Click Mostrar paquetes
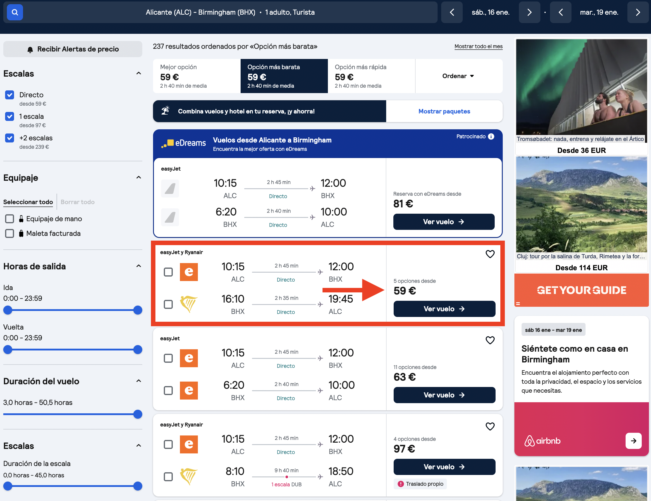Image resolution: width=651 pixels, height=501 pixels. tap(444, 111)
